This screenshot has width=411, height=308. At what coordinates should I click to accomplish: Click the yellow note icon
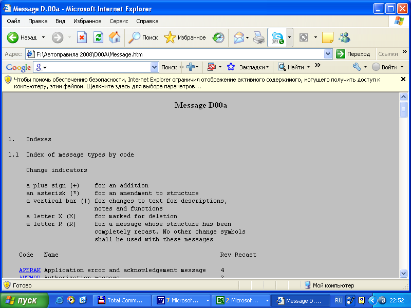point(327,37)
